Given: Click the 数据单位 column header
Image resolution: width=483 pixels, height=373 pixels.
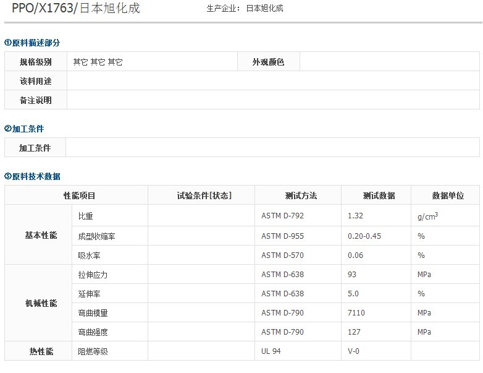Looking at the screenshot, I should click(445, 195).
